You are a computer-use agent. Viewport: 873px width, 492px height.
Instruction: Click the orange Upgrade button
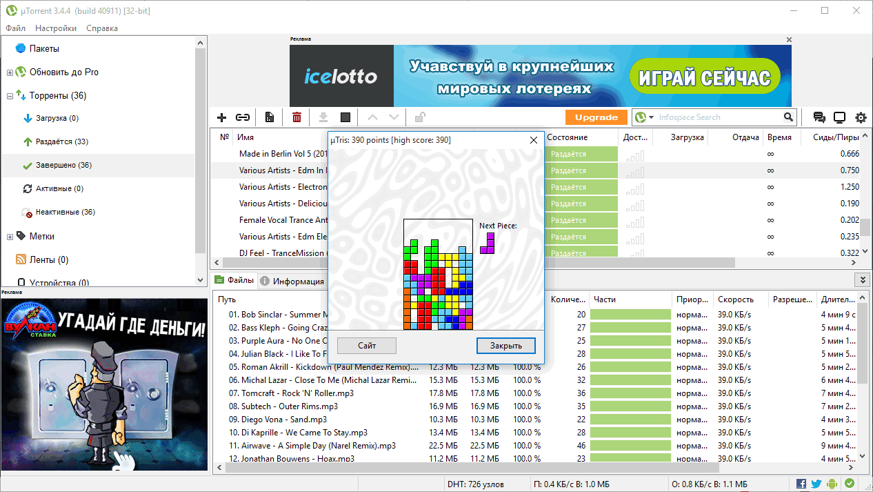pyautogui.click(x=596, y=117)
